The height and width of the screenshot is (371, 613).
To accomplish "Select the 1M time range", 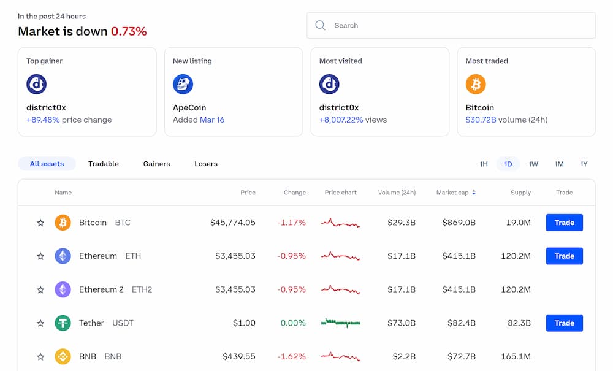I will [559, 164].
